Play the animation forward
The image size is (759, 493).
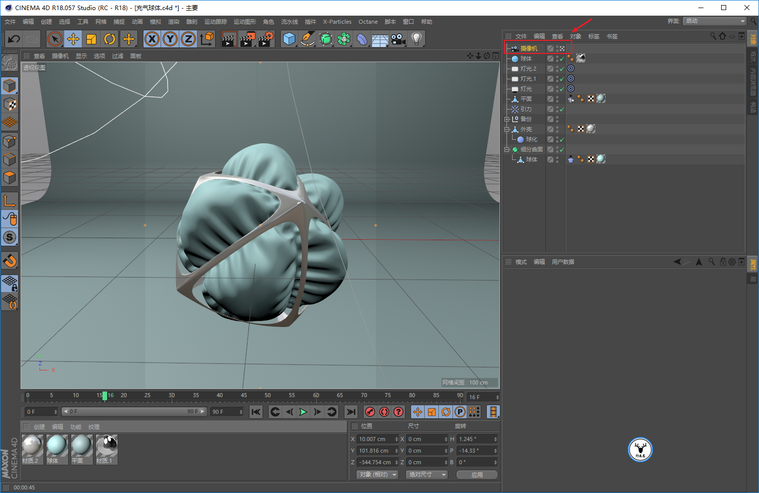[x=303, y=412]
